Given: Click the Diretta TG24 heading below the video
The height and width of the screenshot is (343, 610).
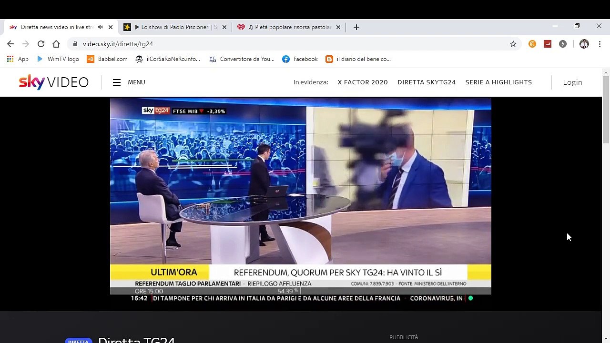Looking at the screenshot, I should [x=136, y=340].
